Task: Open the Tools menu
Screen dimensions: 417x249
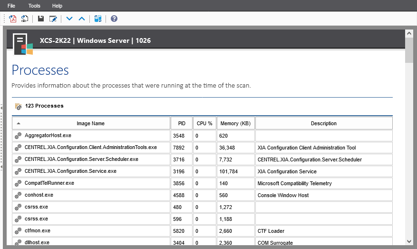Action: (x=34, y=6)
